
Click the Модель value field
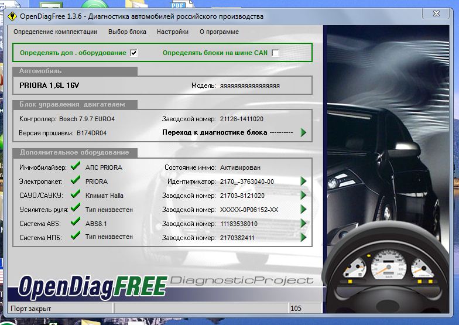(x=249, y=85)
